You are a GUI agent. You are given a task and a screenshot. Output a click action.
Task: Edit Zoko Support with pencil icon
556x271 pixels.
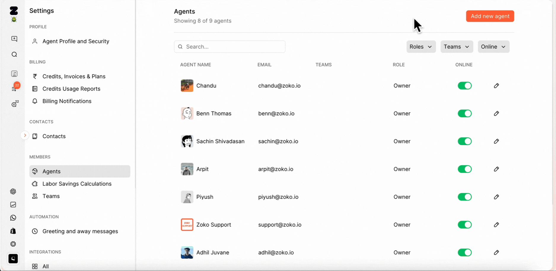496,225
